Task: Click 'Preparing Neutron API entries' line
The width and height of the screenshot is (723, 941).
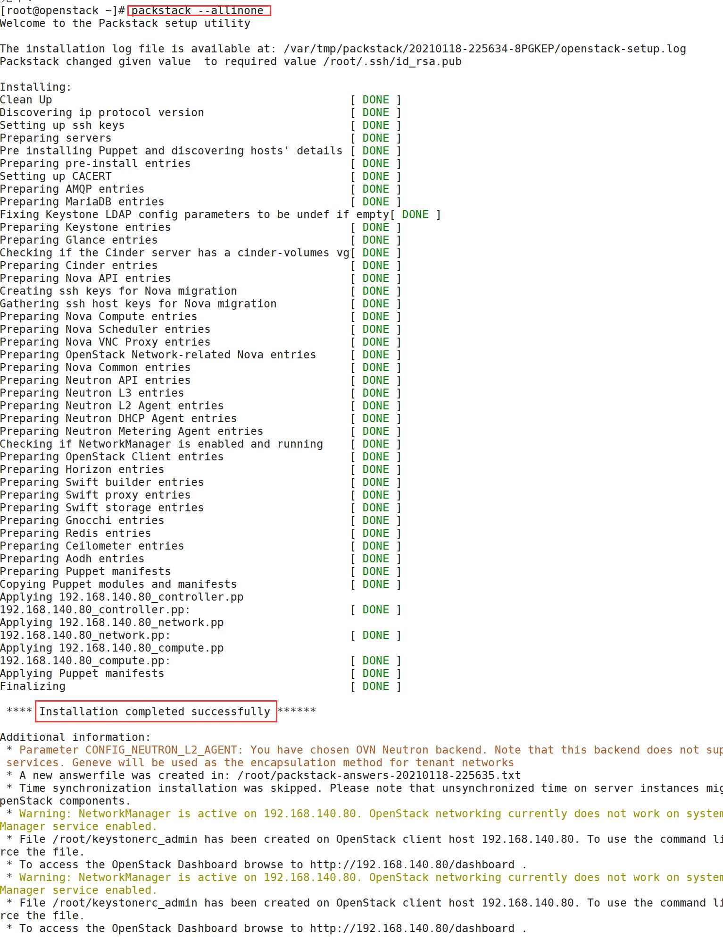Action: click(x=95, y=381)
